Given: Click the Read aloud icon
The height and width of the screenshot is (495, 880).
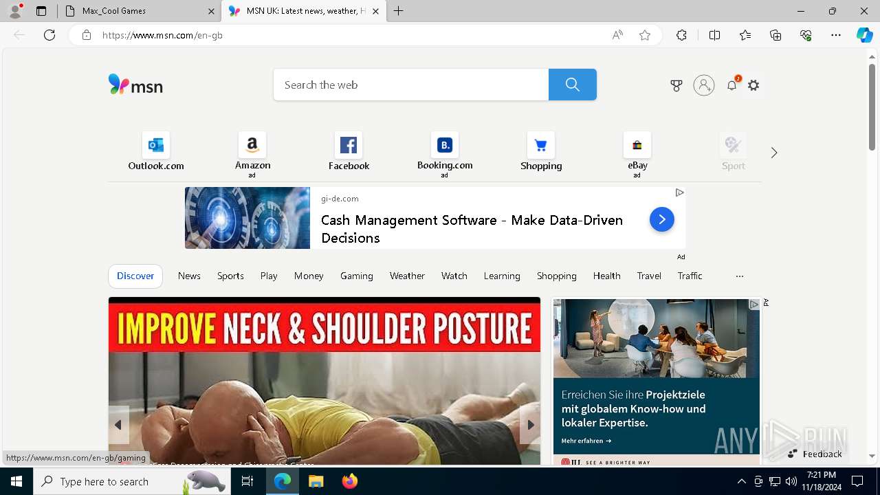Looking at the screenshot, I should pos(617,35).
